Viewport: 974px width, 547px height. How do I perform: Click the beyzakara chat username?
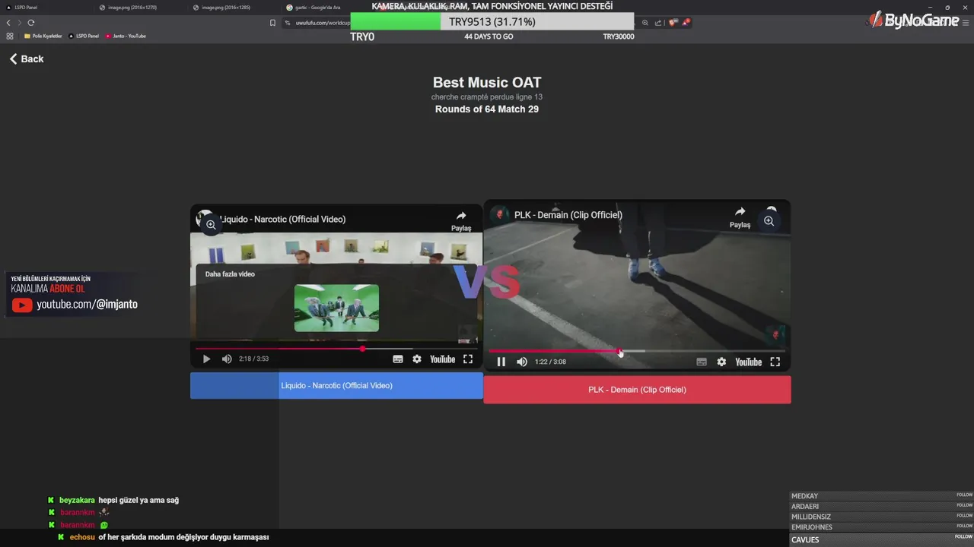coord(77,501)
